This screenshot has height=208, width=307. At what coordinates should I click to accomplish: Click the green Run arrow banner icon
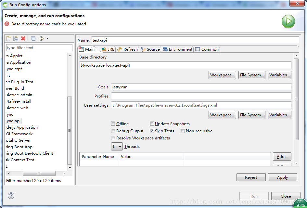tap(288, 21)
